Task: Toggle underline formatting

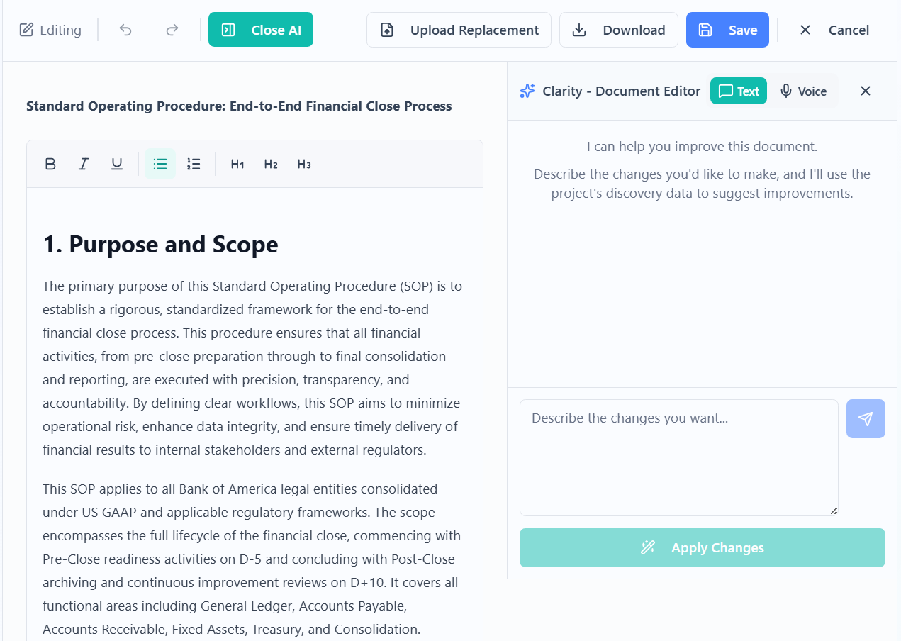Action: click(117, 164)
